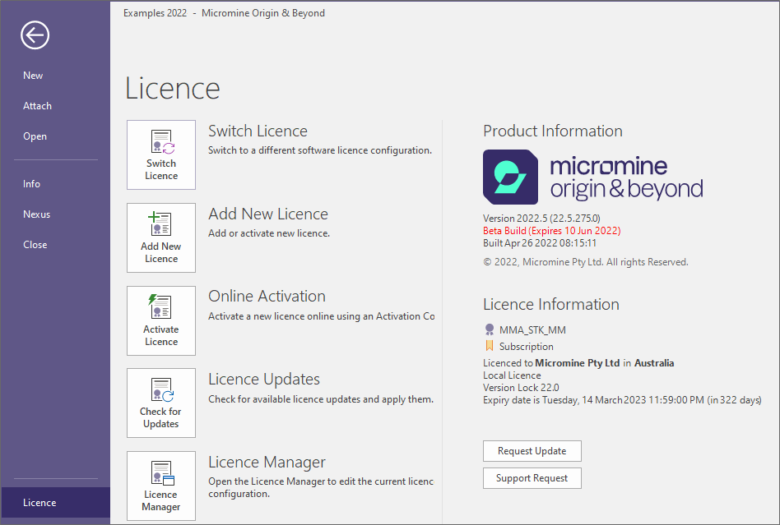Open the Licence Manager tile button
Image resolution: width=780 pixels, height=525 pixels.
[161, 486]
